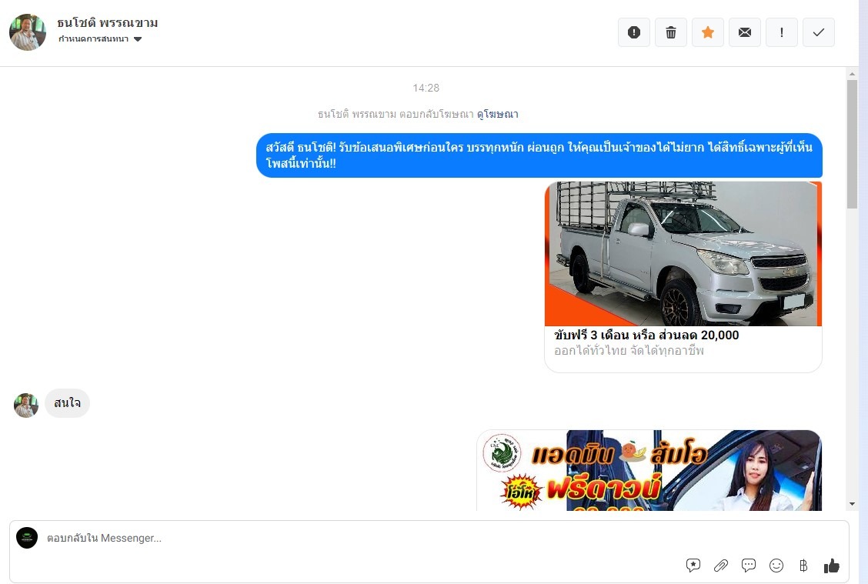Image resolution: width=868 pixels, height=584 pixels.
Task: Select the customer's สนใจ message bubble
Action: click(x=67, y=403)
